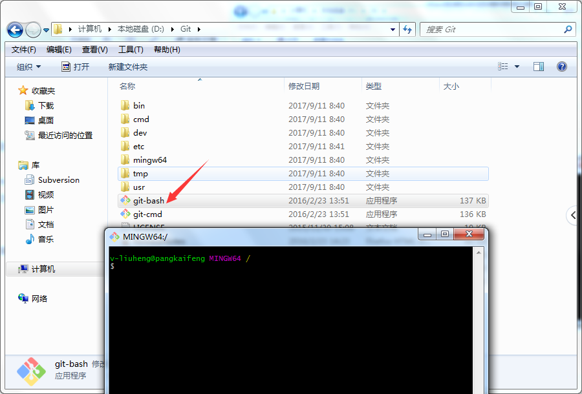Click inside the MINGW64 terminal area

291,320
